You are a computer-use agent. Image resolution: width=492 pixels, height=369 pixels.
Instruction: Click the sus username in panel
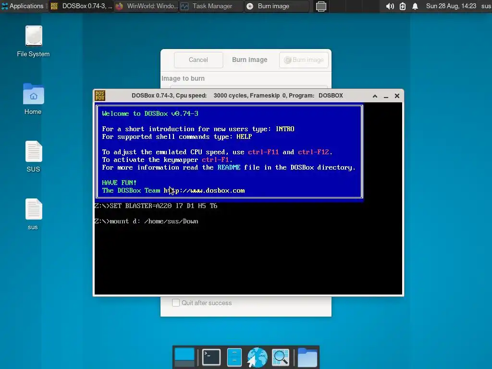point(486,6)
